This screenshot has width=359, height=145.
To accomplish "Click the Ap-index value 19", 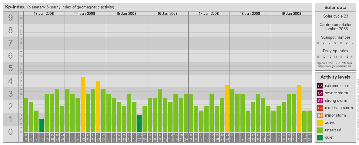I will click(x=324, y=56).
